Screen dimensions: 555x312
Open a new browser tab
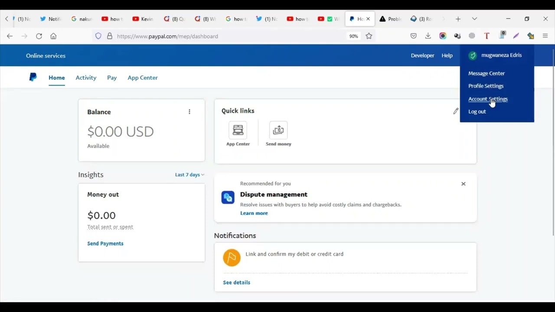point(458,19)
